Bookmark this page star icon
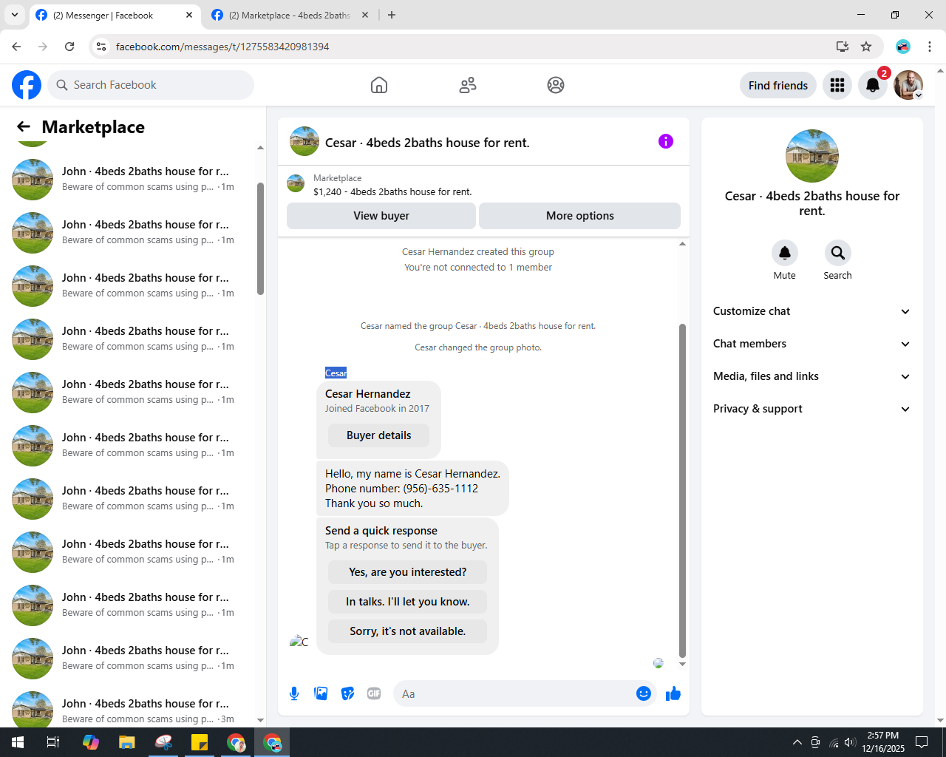 point(866,47)
